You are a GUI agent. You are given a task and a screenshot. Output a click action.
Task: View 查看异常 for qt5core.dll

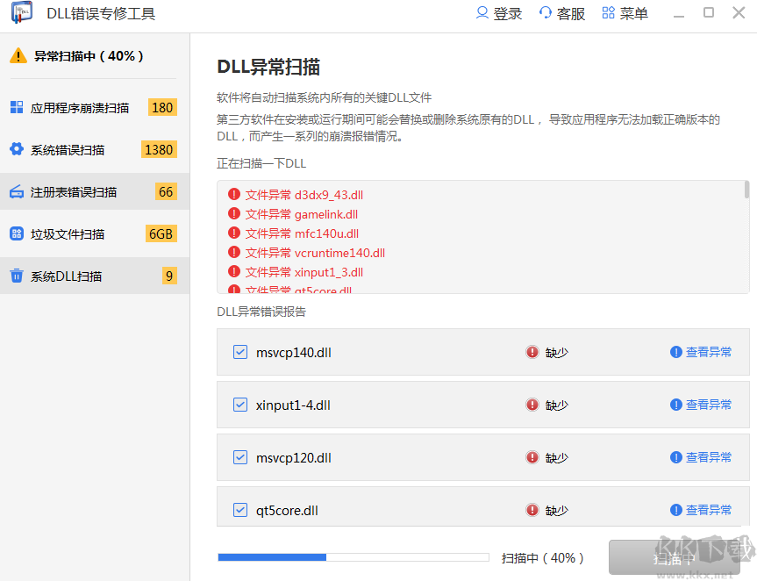[708, 510]
